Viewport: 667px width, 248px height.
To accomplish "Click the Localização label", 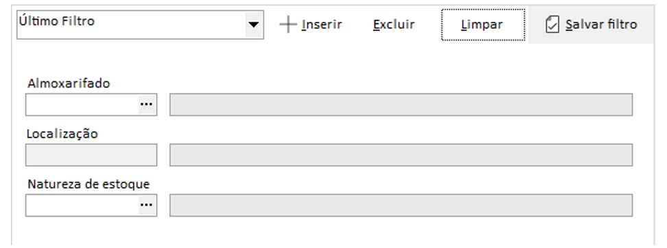I will pyautogui.click(x=62, y=134).
